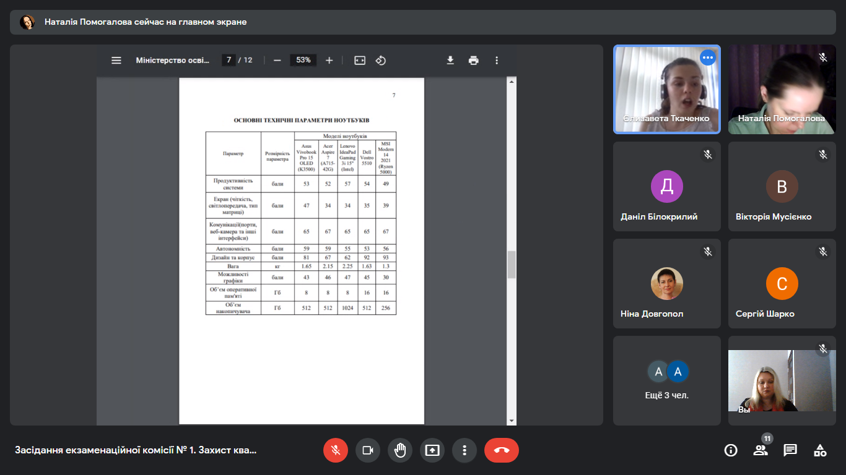Select Вікторія Мусієнко participant tile
This screenshot has width=846, height=475.
point(782,187)
